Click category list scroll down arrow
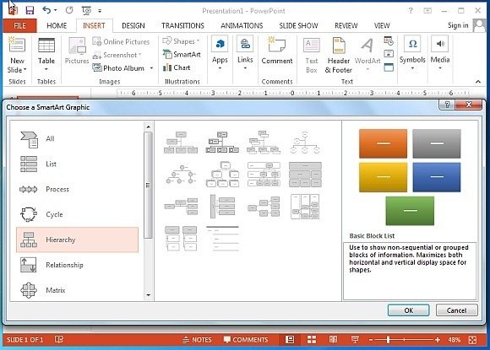 tap(148, 295)
